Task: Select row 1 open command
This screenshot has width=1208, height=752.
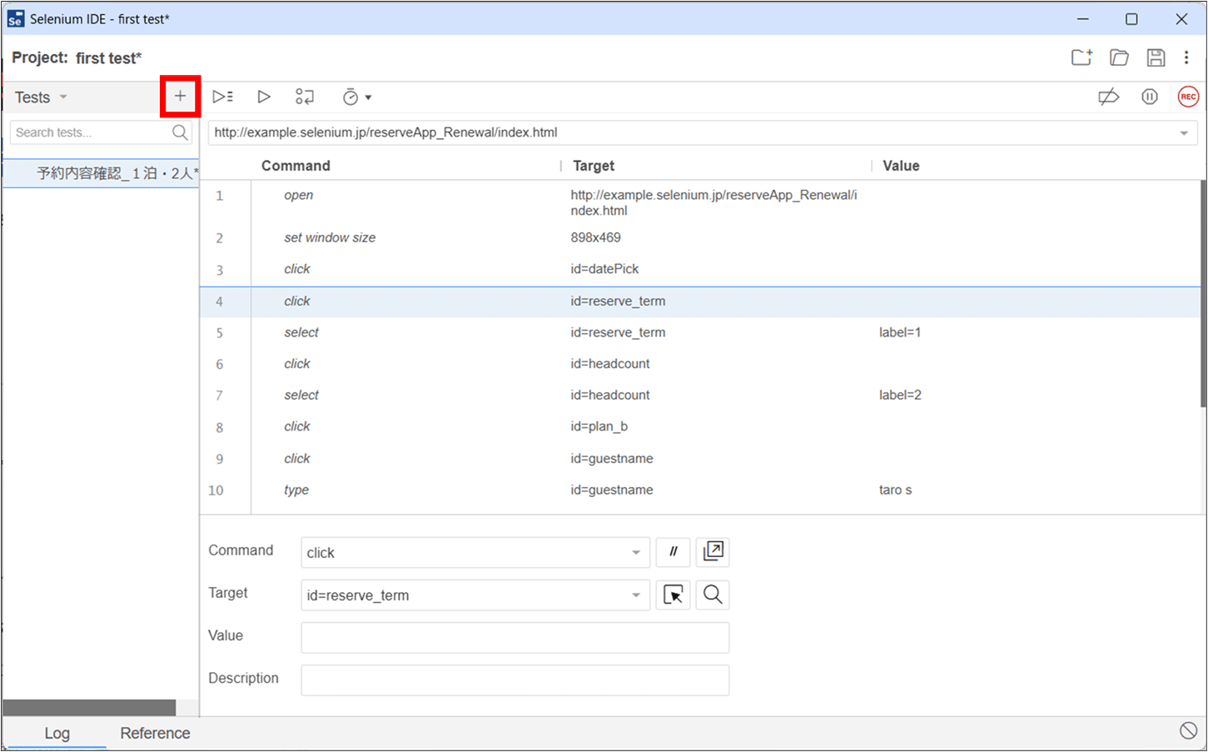Action: 700,202
